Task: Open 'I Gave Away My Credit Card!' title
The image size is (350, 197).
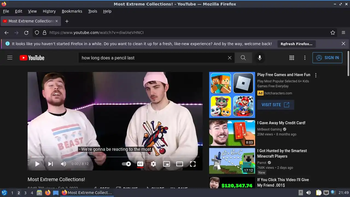Action: point(281,123)
